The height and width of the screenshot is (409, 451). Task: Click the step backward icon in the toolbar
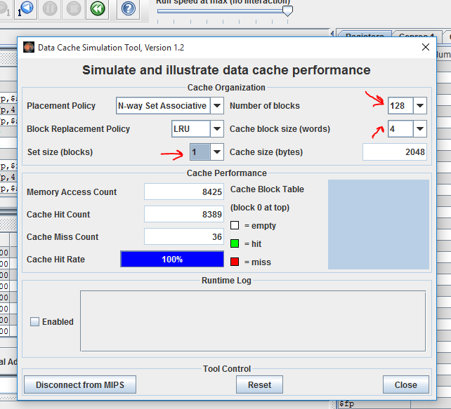25,8
